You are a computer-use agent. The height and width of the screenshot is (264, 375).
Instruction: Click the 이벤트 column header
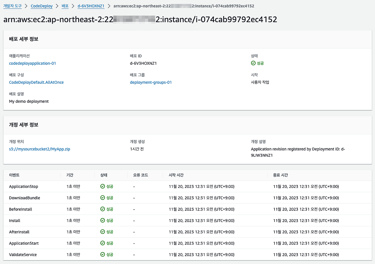14,175
